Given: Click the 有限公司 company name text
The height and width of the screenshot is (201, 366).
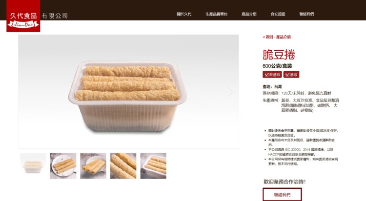Looking at the screenshot, I should (55, 16).
